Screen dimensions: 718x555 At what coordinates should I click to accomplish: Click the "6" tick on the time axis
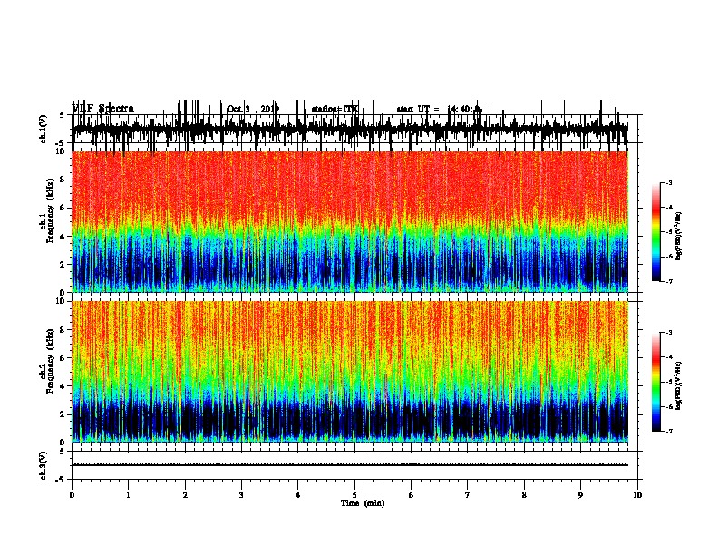click(x=412, y=495)
